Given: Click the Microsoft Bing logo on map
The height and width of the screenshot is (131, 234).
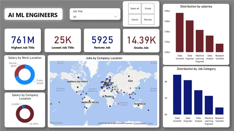Looking at the screenshot, I should [x=56, y=123].
